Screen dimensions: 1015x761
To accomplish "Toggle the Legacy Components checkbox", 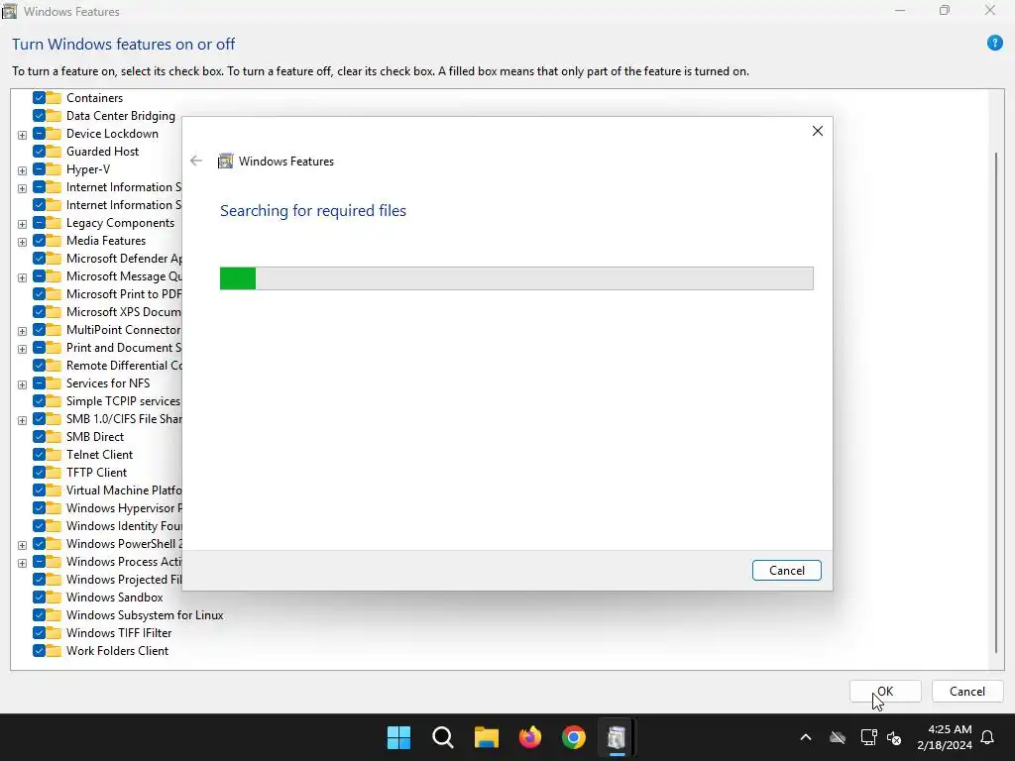I will click(x=39, y=223).
